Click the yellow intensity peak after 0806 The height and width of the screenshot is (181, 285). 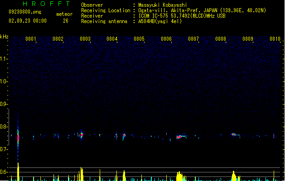point(179,176)
